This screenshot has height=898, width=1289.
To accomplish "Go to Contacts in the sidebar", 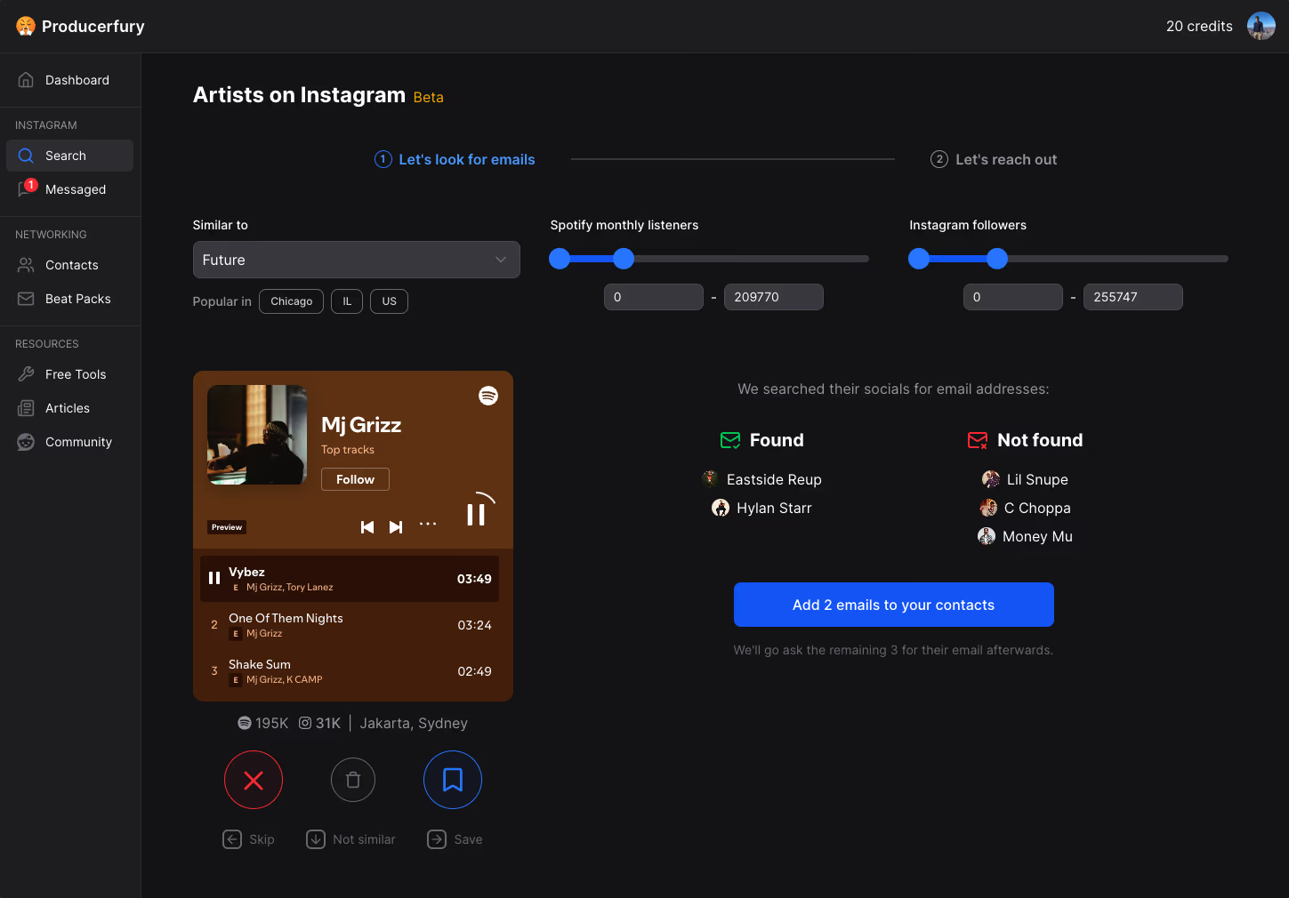I will (x=70, y=265).
